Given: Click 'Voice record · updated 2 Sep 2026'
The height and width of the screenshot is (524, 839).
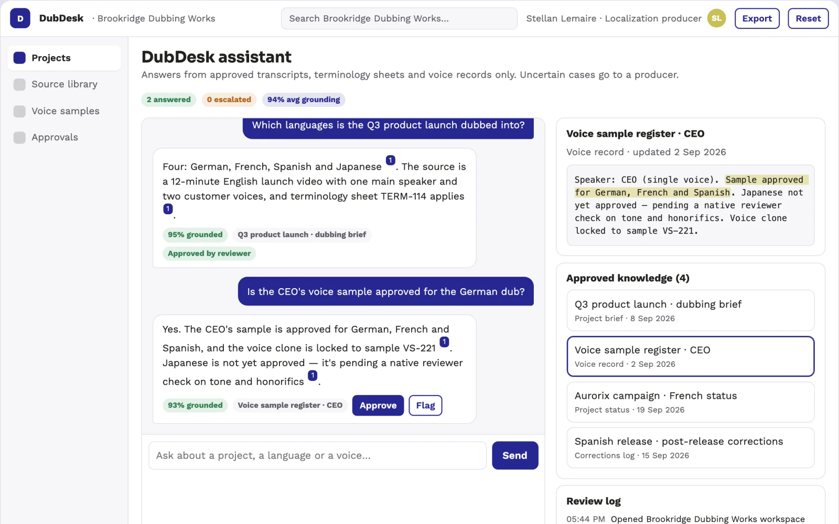Looking at the screenshot, I should (646, 152).
